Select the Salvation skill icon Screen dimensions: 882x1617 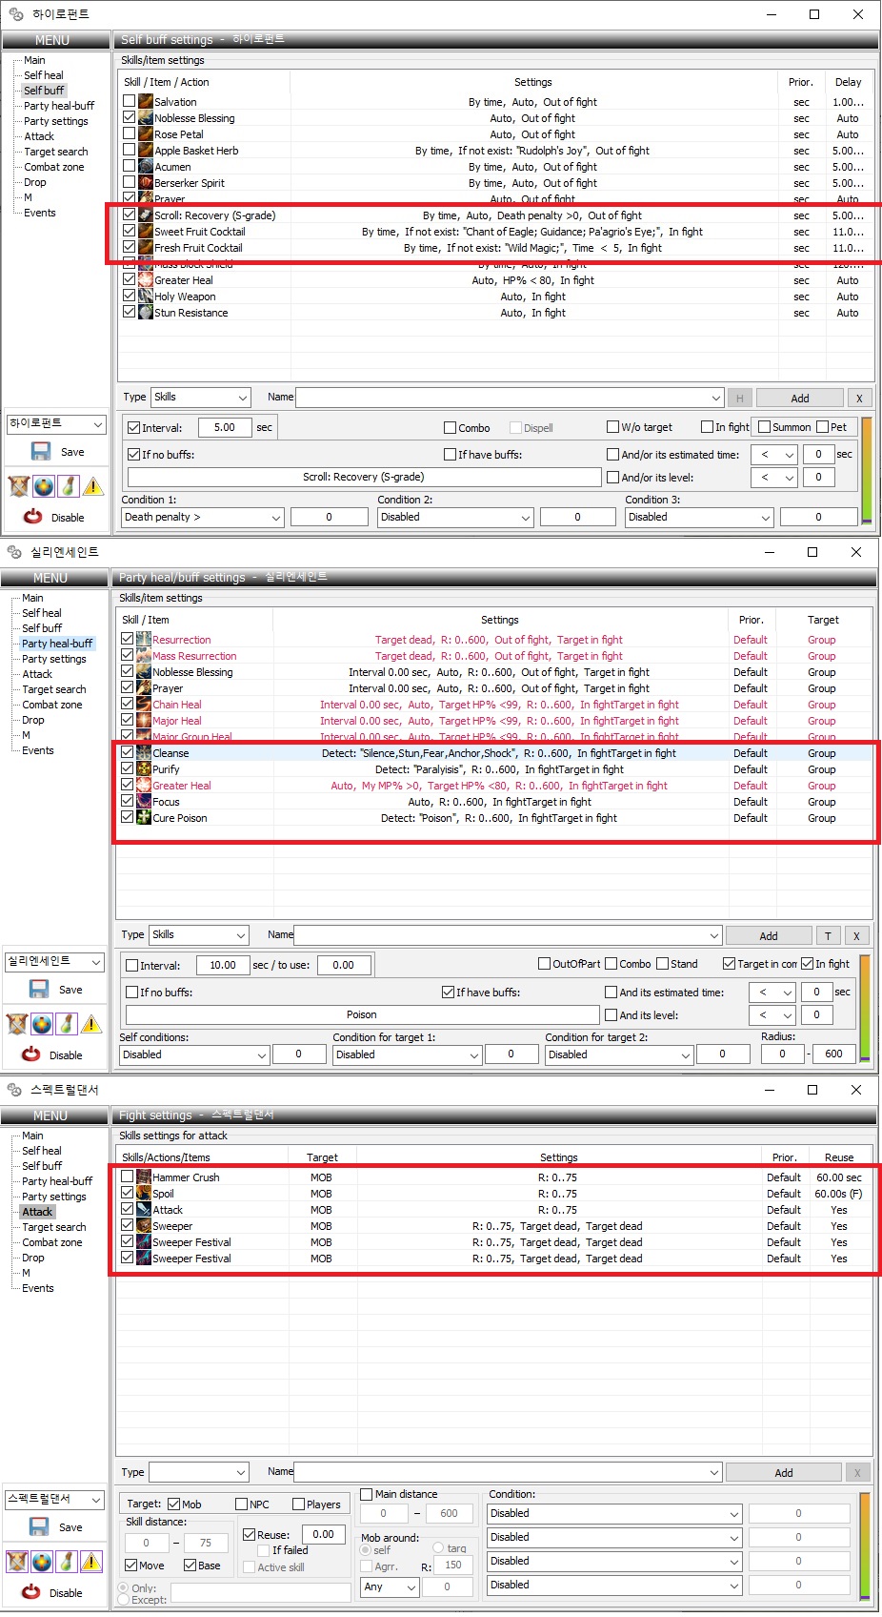tap(146, 102)
